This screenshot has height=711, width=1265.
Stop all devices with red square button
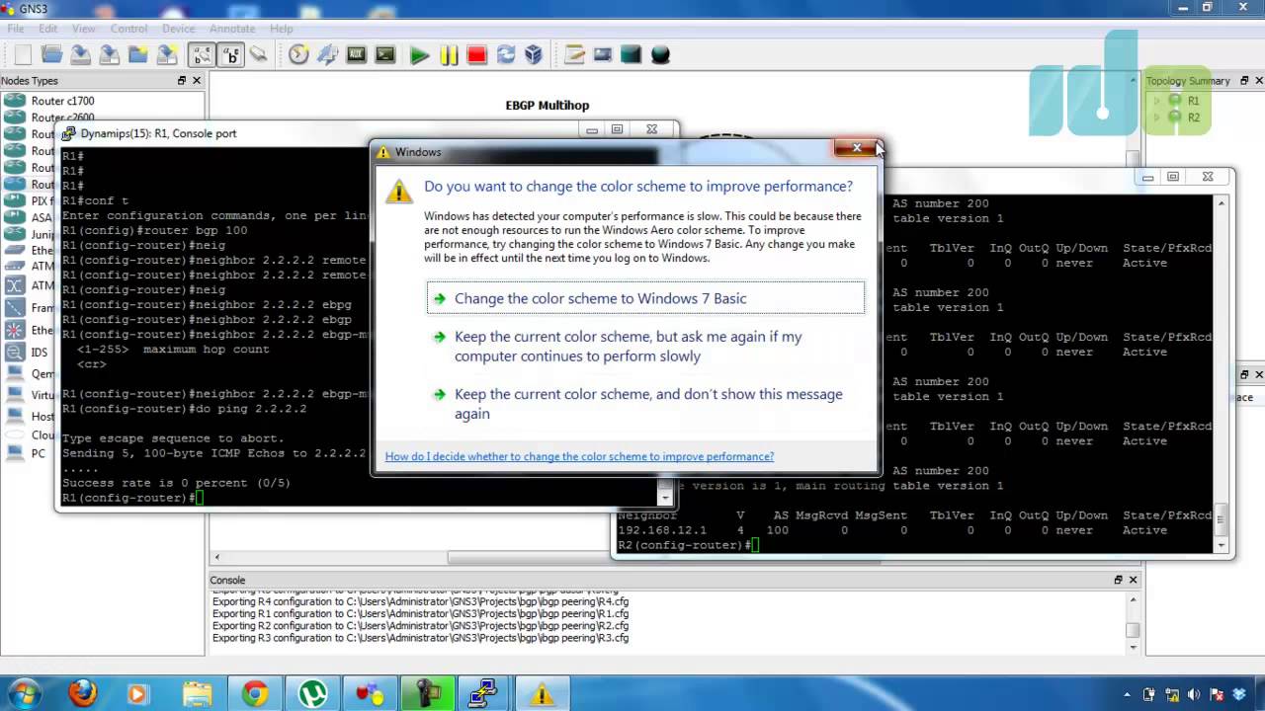(x=477, y=55)
